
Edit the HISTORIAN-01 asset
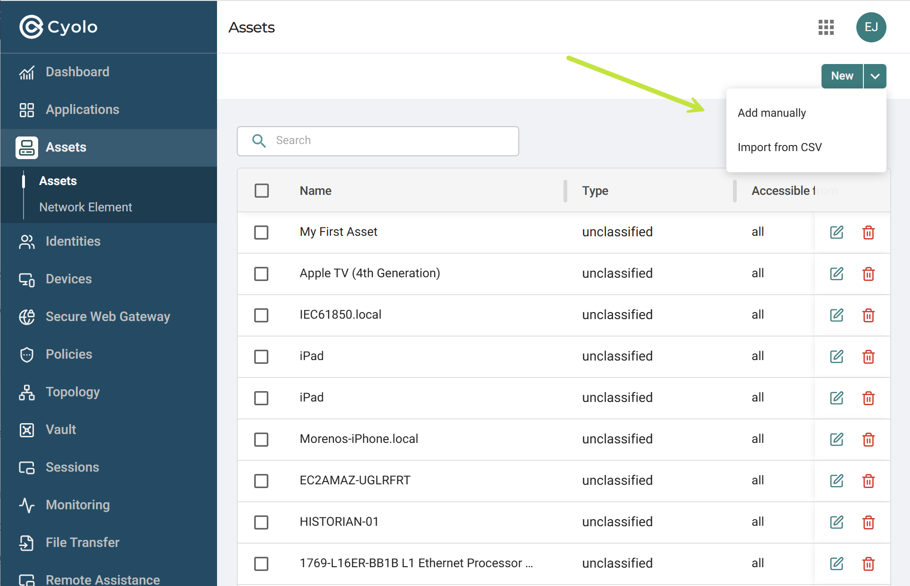[x=837, y=522]
